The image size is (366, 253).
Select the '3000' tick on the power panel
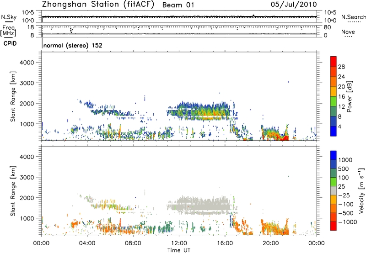tap(27, 83)
